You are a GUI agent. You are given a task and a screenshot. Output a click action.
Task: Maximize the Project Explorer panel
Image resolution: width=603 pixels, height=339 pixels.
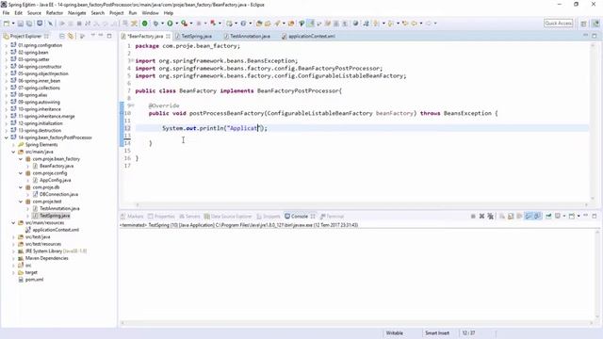[109, 36]
